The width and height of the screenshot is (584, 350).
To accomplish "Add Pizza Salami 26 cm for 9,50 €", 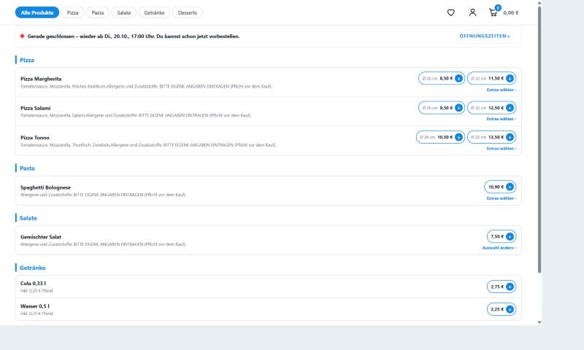I will pos(442,108).
